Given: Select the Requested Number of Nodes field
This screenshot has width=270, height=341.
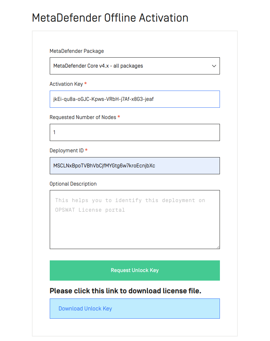Looking at the screenshot, I should click(x=135, y=132).
